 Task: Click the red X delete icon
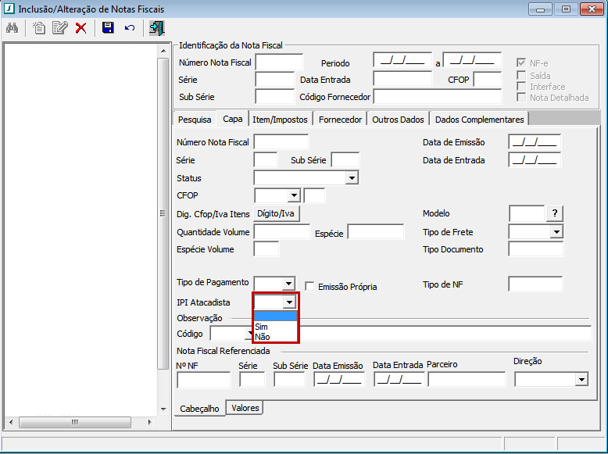tap(80, 28)
